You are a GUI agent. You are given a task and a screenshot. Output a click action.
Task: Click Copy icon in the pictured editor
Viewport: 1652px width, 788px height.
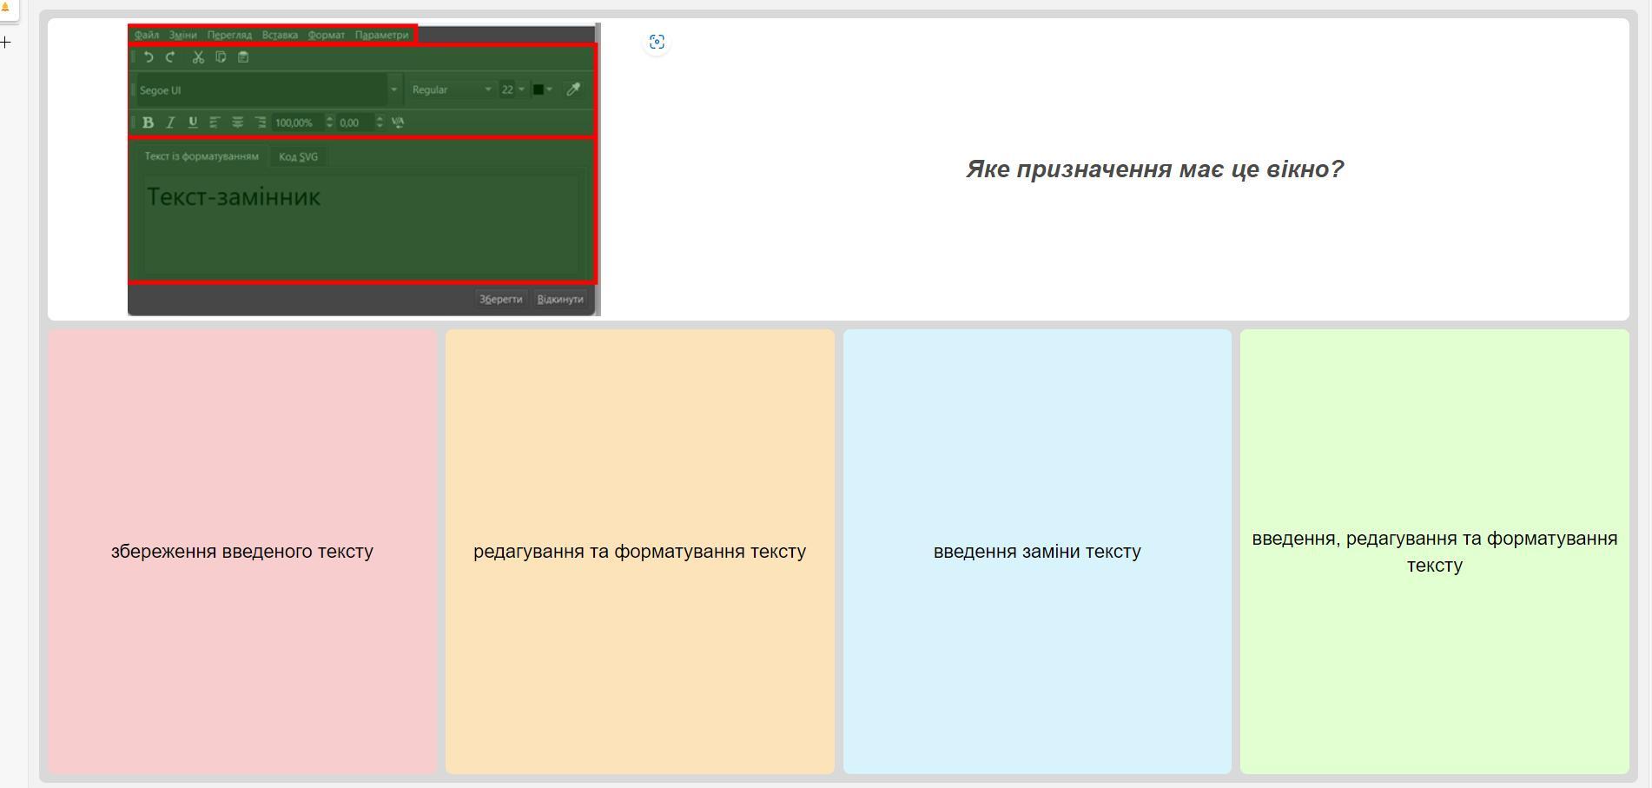tap(221, 57)
